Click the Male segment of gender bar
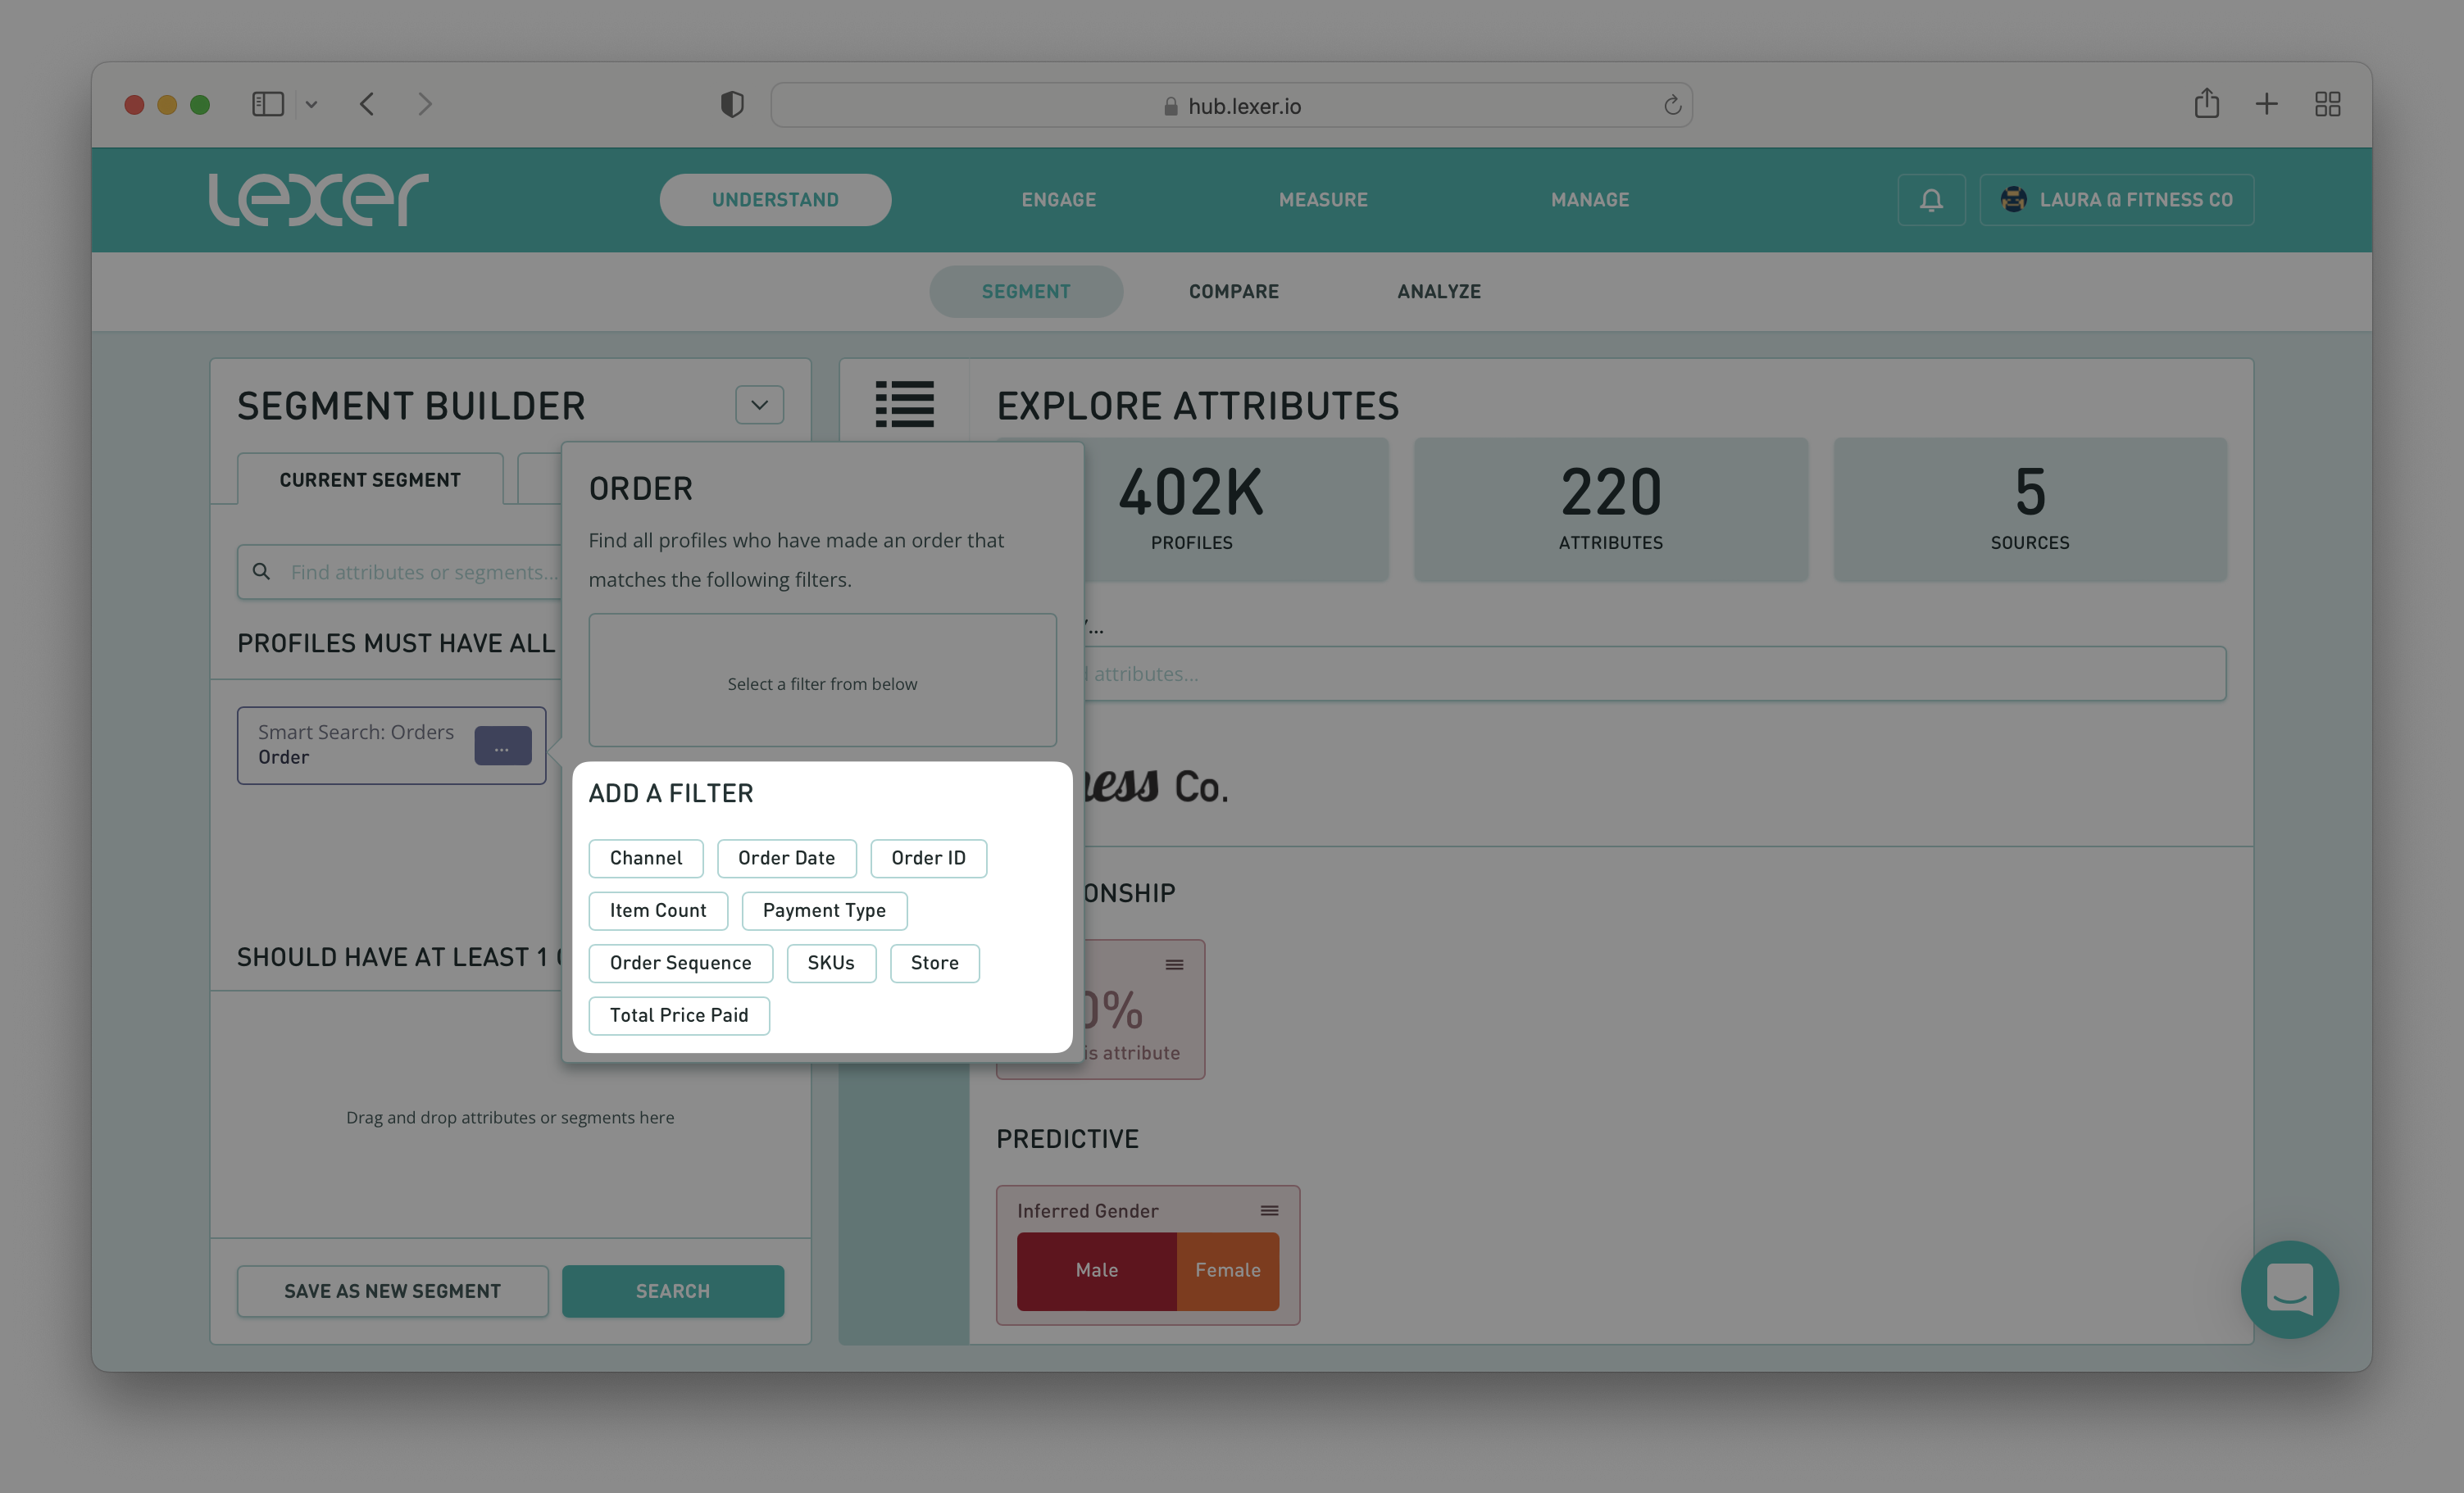 (1096, 1270)
